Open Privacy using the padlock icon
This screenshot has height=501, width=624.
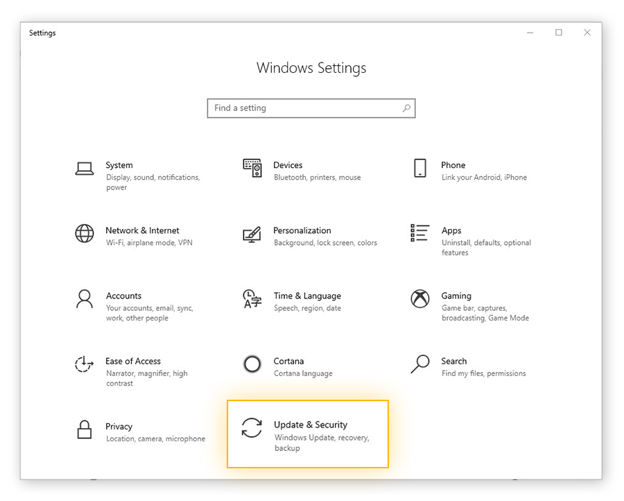[85, 429]
